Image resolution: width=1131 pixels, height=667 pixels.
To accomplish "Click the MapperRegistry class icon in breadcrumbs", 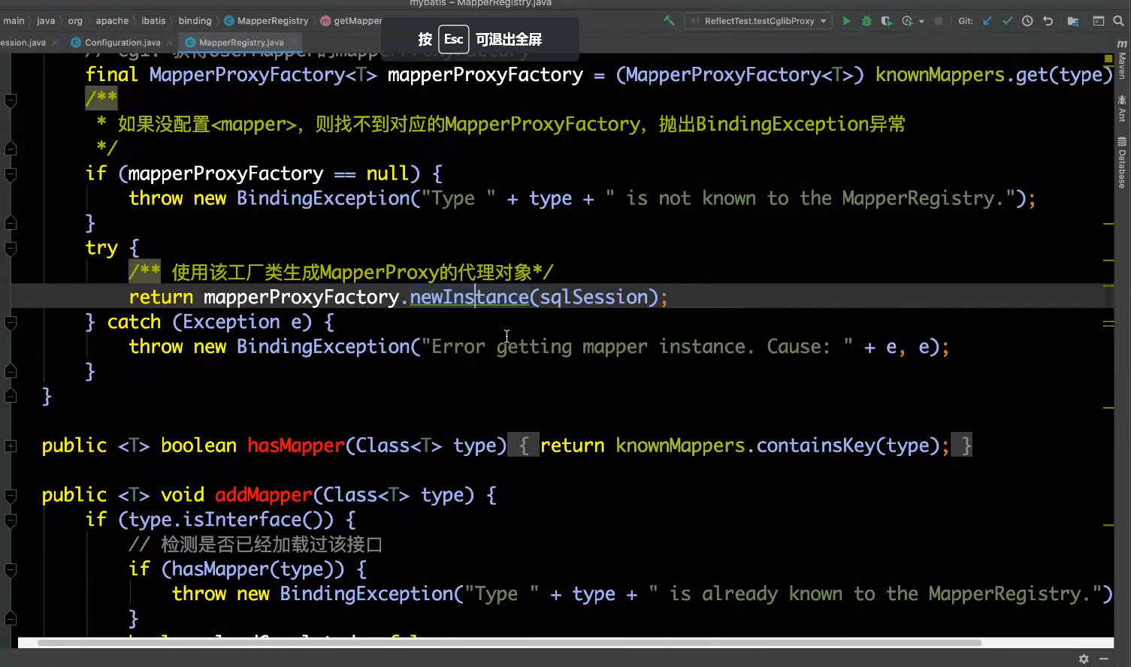I will 229,21.
